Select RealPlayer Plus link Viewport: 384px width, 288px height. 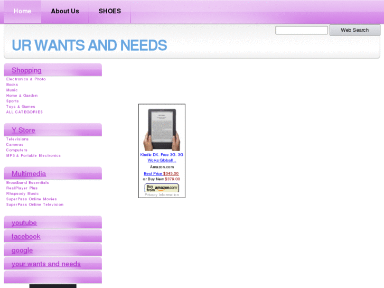(x=22, y=188)
